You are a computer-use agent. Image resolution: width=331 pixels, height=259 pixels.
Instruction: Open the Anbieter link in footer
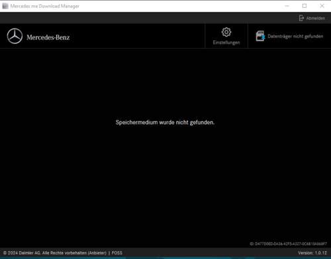coord(97,253)
